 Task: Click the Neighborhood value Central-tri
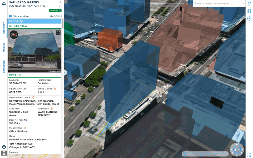click(x=43, y=83)
